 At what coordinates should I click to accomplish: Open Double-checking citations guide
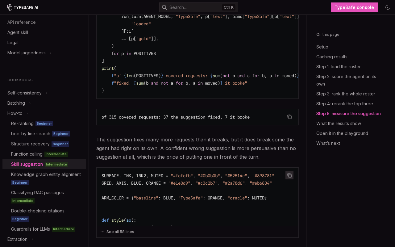point(38,211)
